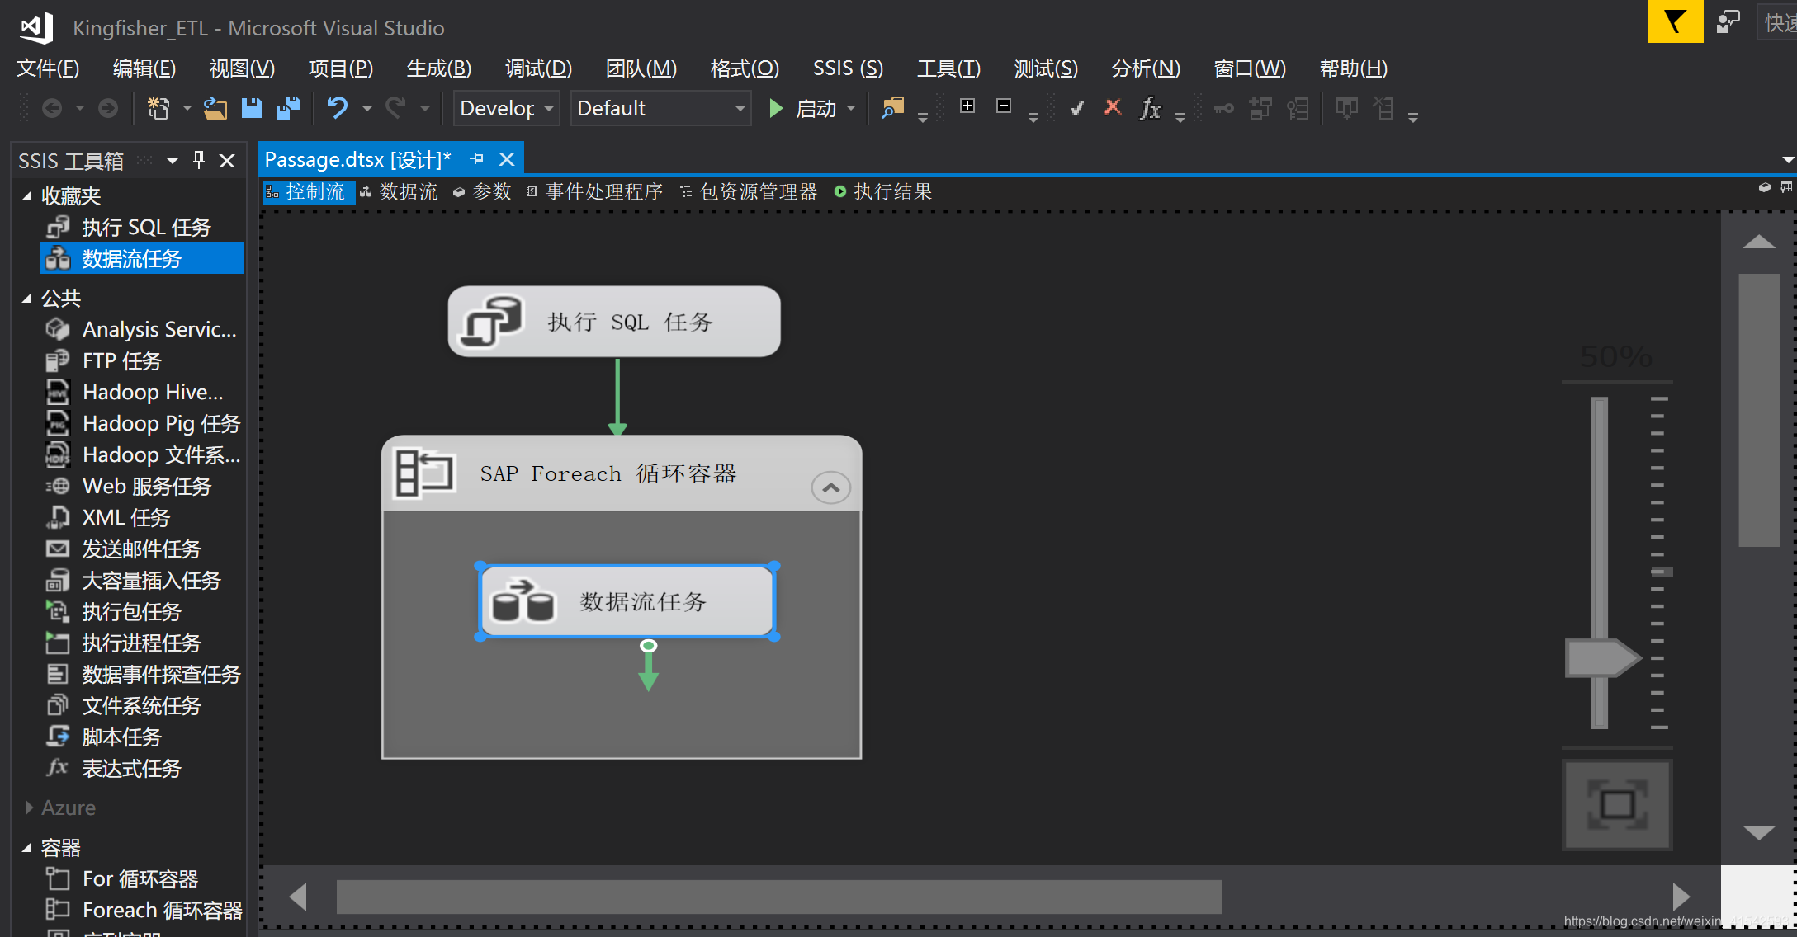1797x937 pixels.
Task: Select 脚本任务 in the SSIS toolbox
Action: pos(121,737)
